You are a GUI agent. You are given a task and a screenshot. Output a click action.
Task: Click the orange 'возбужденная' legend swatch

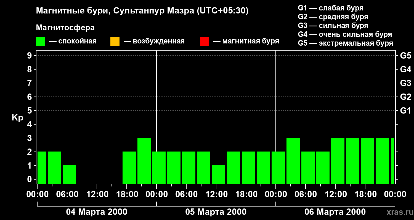pos(115,42)
